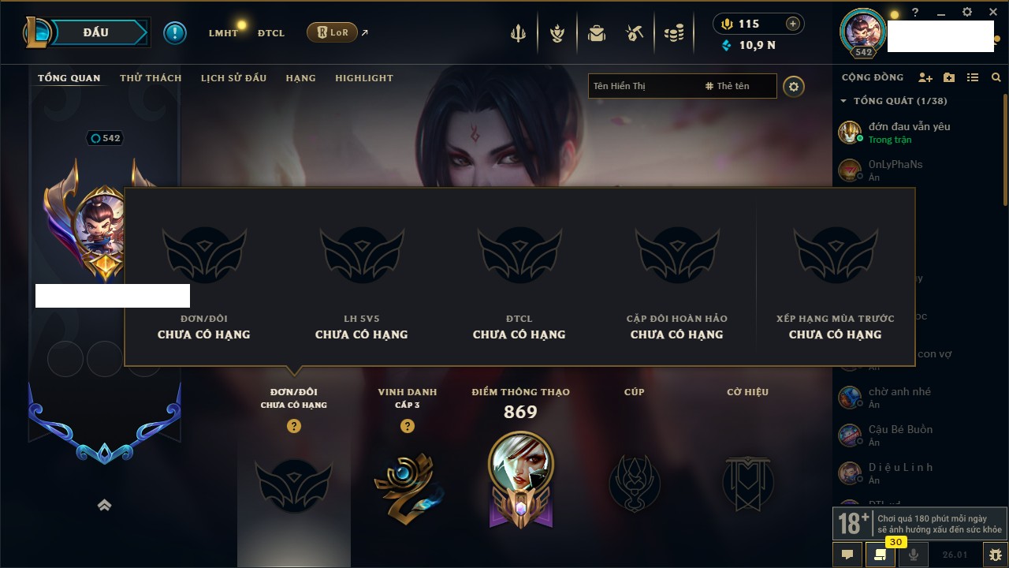Screen dimensions: 1009x568
Task: Click the friends list scrollbar
Action: tap(1004, 150)
